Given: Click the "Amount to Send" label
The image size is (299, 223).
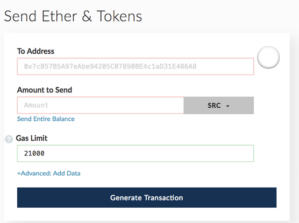Looking at the screenshot, I should click(45, 90).
